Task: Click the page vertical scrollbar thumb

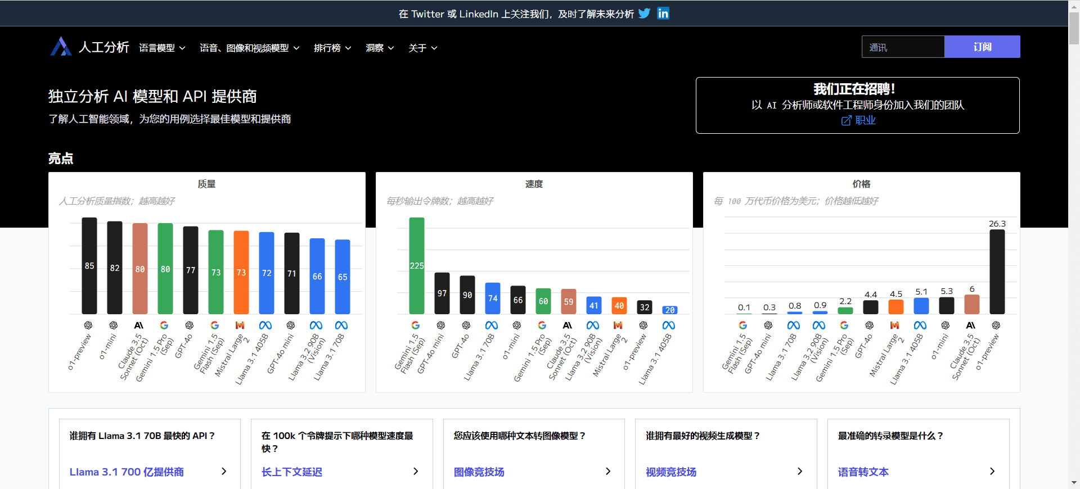Action: [1074, 28]
